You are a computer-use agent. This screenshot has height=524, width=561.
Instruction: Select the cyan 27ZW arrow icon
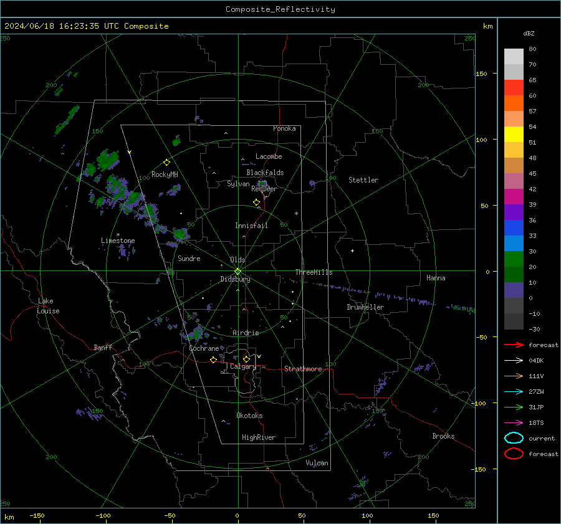514,392
